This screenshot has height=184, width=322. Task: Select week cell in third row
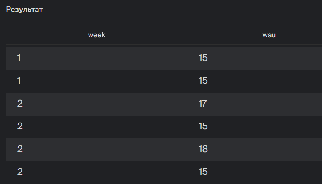pos(20,104)
